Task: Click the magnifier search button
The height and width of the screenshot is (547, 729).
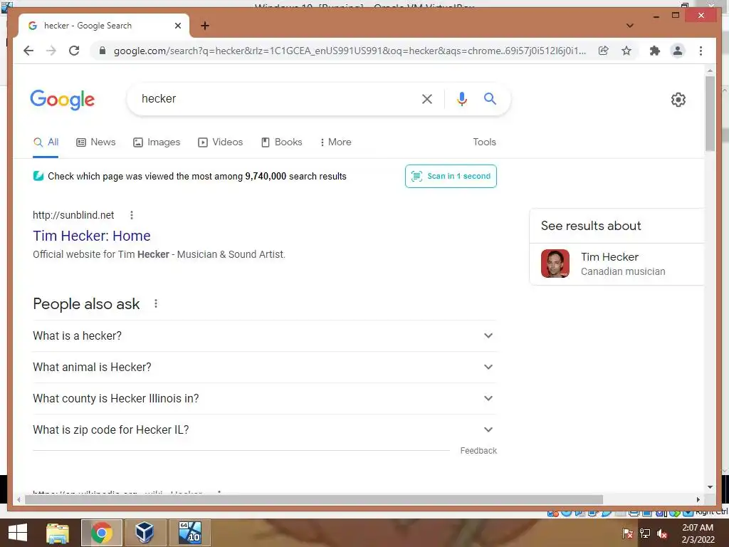Action: click(x=490, y=98)
